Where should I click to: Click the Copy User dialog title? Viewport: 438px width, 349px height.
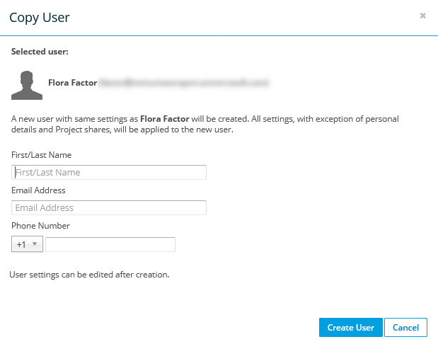click(x=39, y=16)
